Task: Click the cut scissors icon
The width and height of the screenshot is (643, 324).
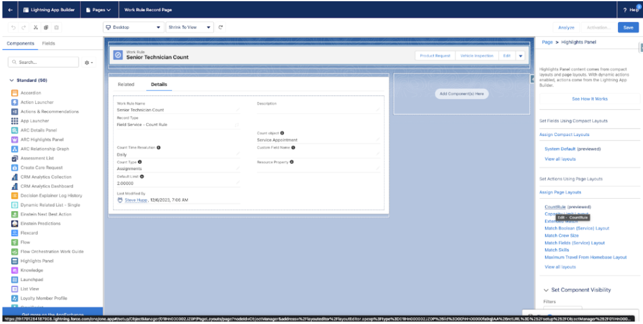Action: click(x=36, y=28)
